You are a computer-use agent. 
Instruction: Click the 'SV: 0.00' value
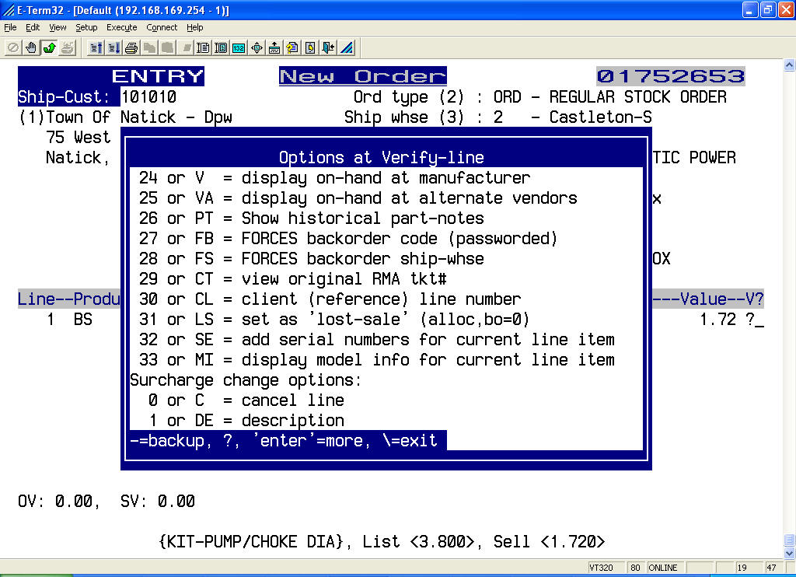pyautogui.click(x=158, y=502)
